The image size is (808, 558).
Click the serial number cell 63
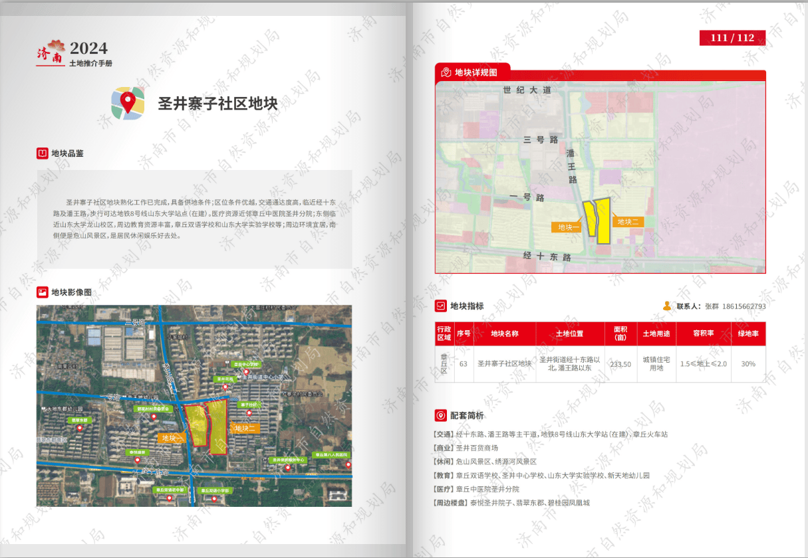click(464, 364)
